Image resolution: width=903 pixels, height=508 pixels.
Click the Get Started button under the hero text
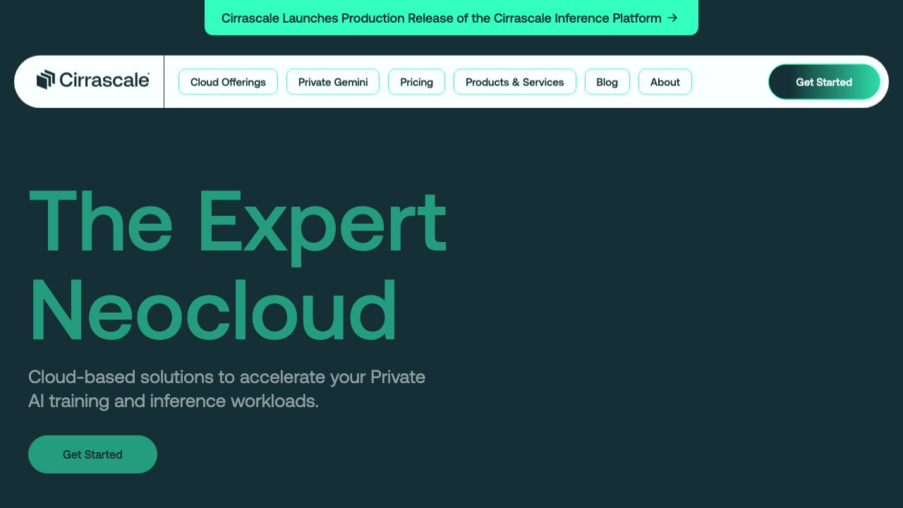coord(92,454)
